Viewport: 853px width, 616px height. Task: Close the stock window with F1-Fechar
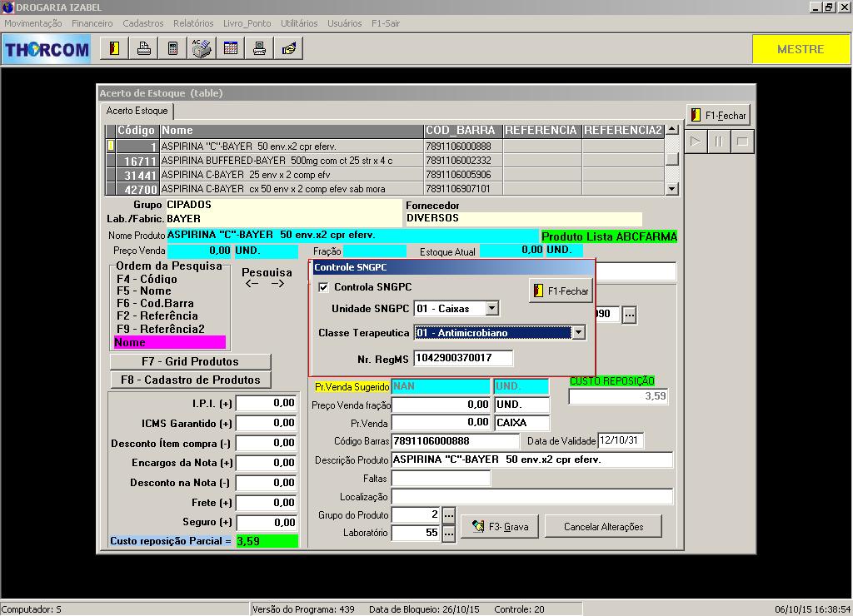coord(719,115)
